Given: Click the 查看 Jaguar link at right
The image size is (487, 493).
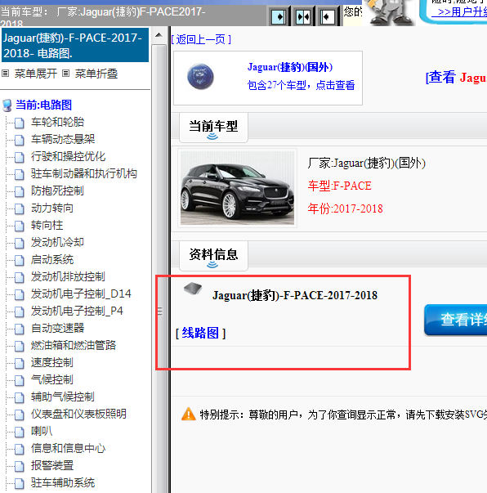Looking at the screenshot, I should point(456,77).
